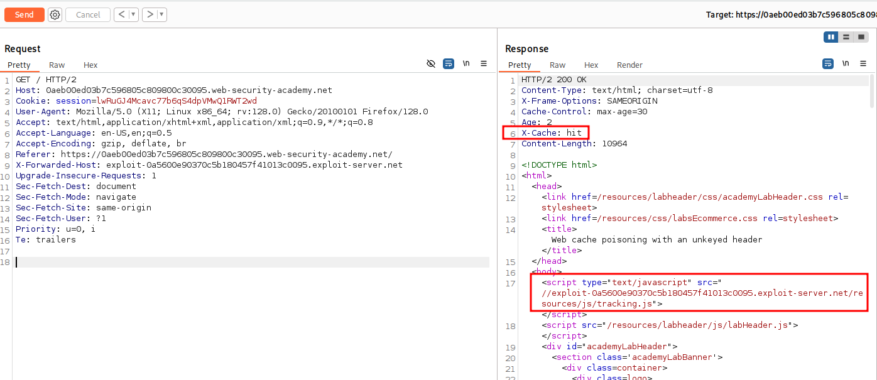877x380 pixels.
Task: Open the Response Render tab
Action: [x=629, y=65]
